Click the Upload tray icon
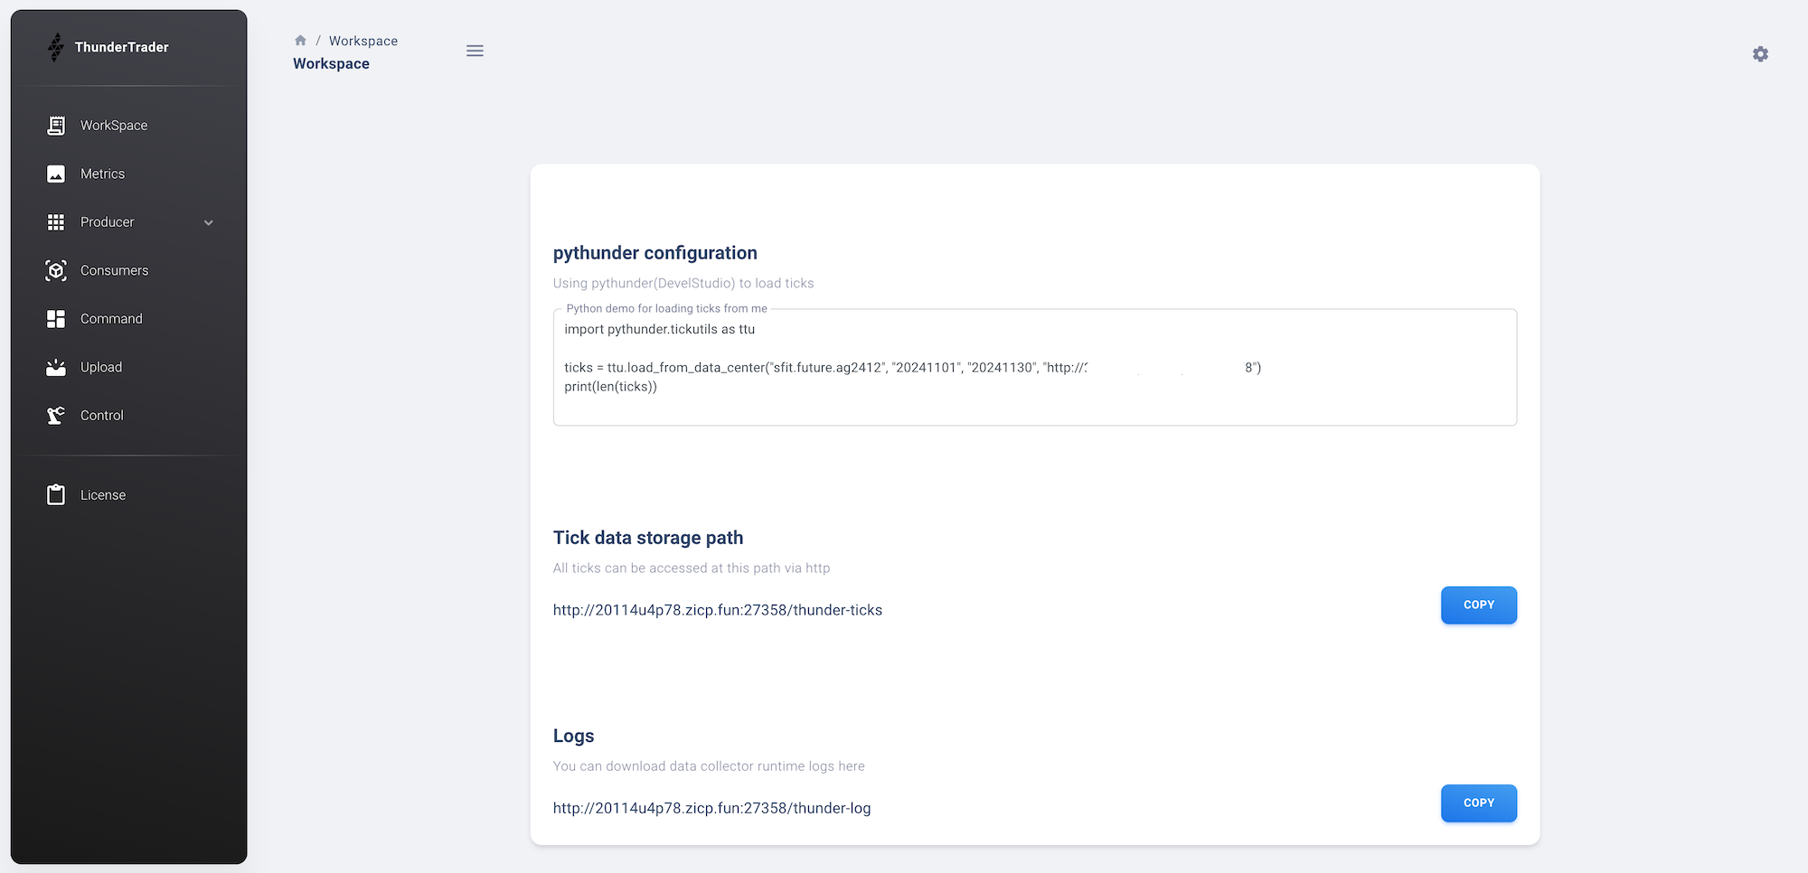This screenshot has width=1808, height=873. point(56,367)
